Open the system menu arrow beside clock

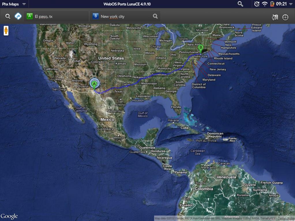tap(291, 4)
